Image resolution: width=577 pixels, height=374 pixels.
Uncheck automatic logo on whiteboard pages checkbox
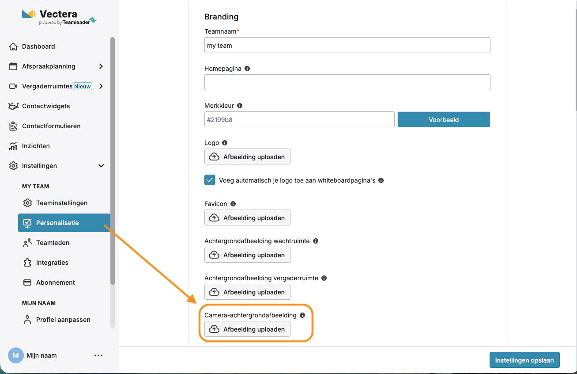(210, 180)
